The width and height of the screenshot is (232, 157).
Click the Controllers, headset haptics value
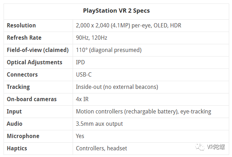click(101, 148)
